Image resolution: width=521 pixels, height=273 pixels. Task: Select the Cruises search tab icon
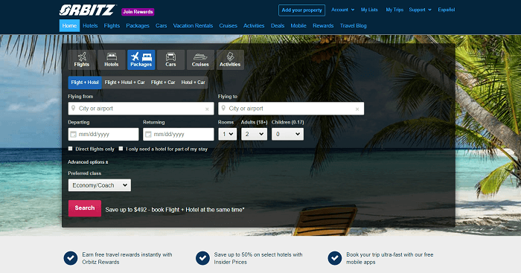coord(200,60)
